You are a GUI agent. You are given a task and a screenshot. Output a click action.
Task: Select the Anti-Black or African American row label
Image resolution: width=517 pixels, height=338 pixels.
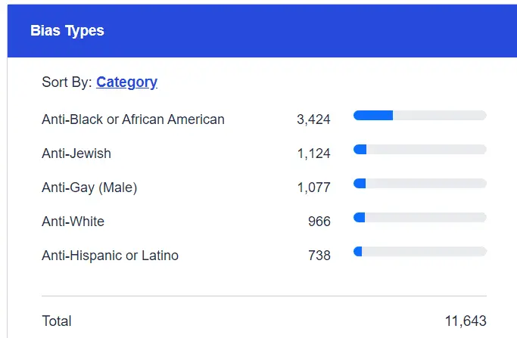pyautogui.click(x=133, y=119)
